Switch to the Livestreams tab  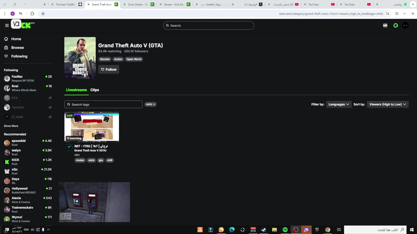click(x=76, y=90)
